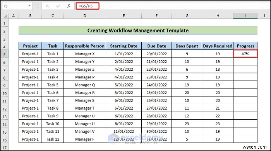Select column E header

click(124, 16)
